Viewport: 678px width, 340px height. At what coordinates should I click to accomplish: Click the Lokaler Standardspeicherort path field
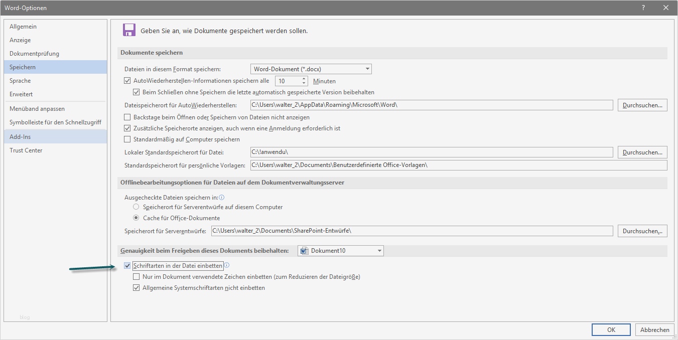click(x=431, y=152)
